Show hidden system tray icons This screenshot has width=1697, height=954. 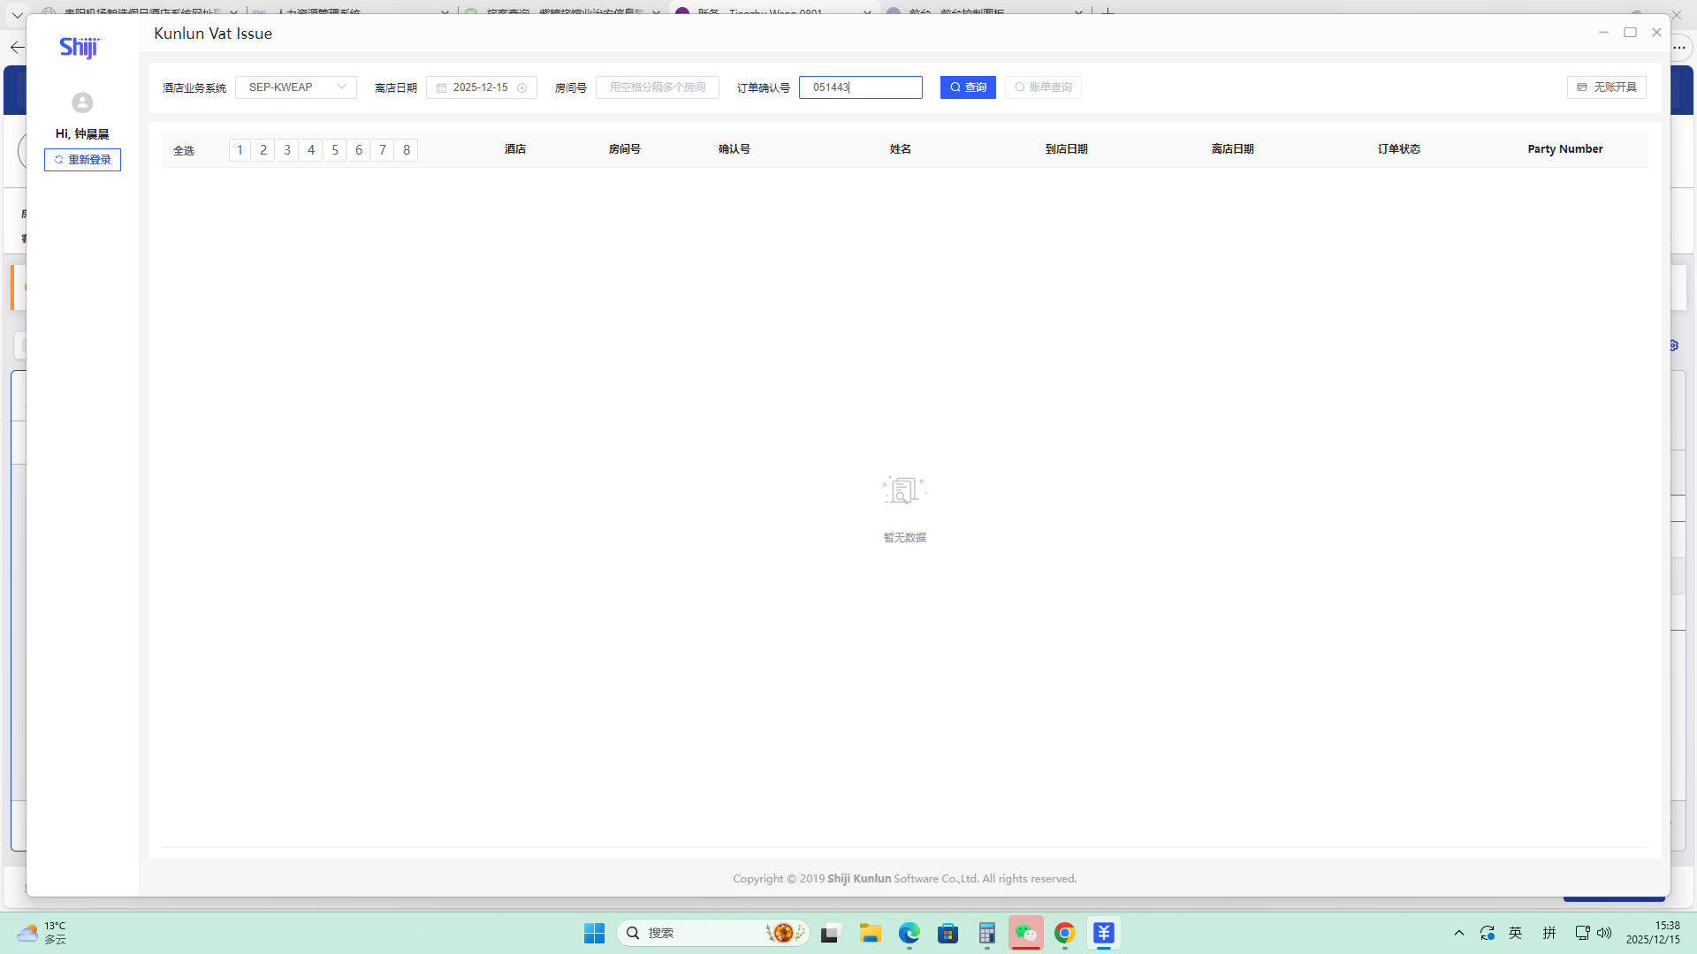point(1459,933)
